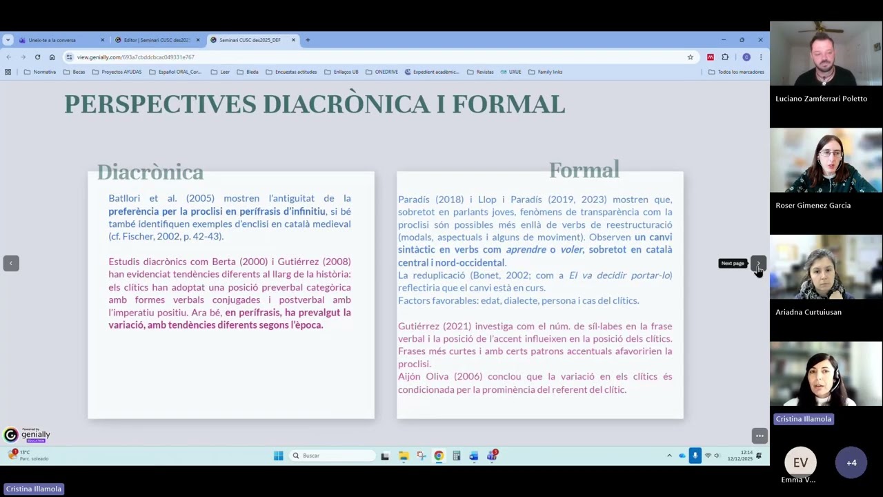Open Snipping Tool from the taskbar
The image size is (883, 497).
coord(421,456)
